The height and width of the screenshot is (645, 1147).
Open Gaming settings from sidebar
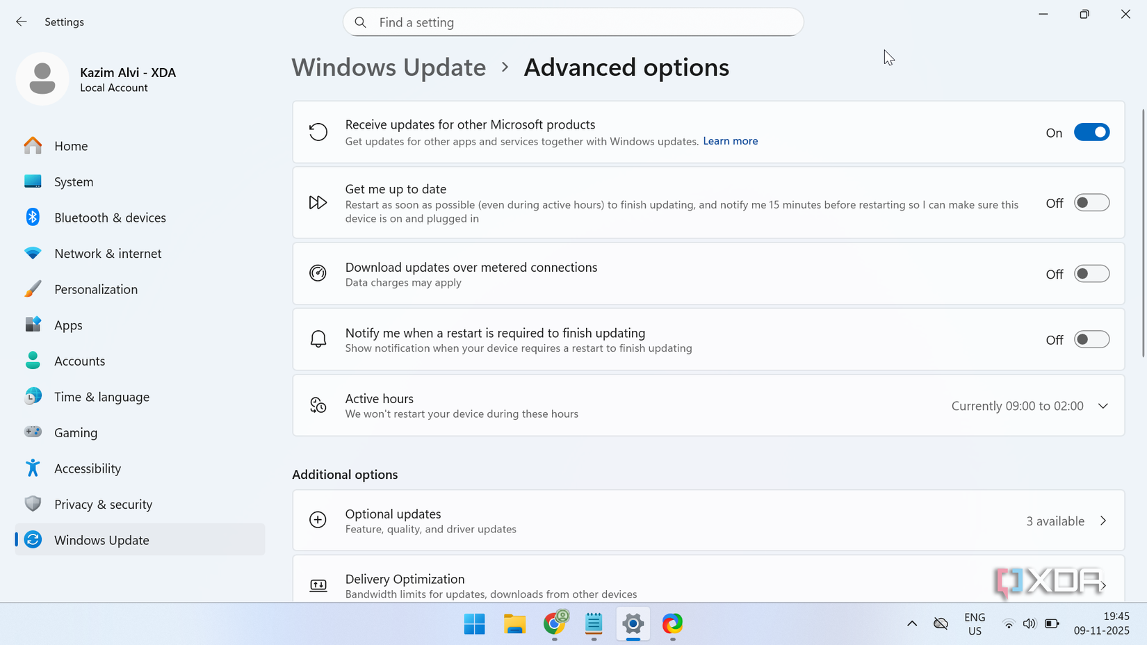point(76,432)
